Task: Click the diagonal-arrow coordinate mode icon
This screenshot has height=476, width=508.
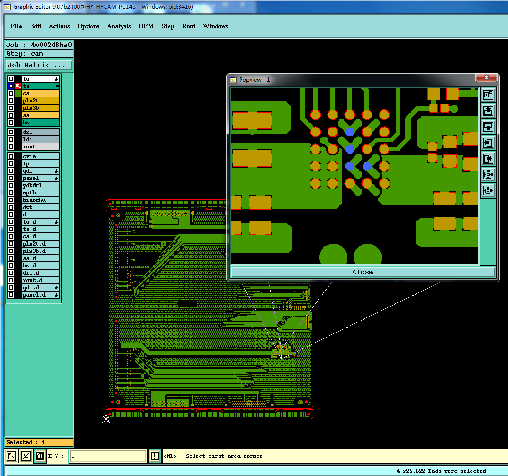Action: click(11, 456)
